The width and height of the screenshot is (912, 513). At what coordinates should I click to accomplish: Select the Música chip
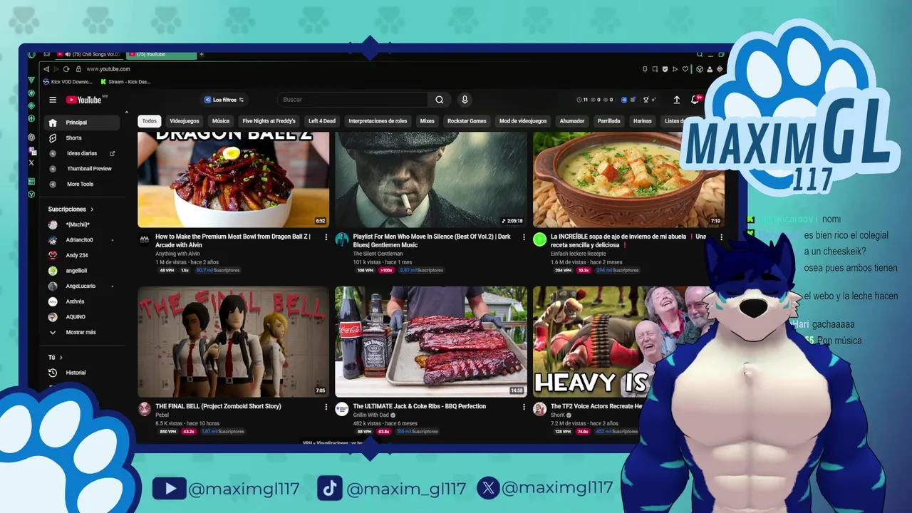tap(221, 121)
